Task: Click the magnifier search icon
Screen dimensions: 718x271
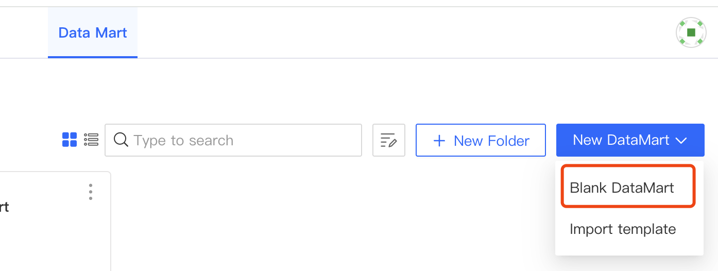Action: click(x=121, y=140)
